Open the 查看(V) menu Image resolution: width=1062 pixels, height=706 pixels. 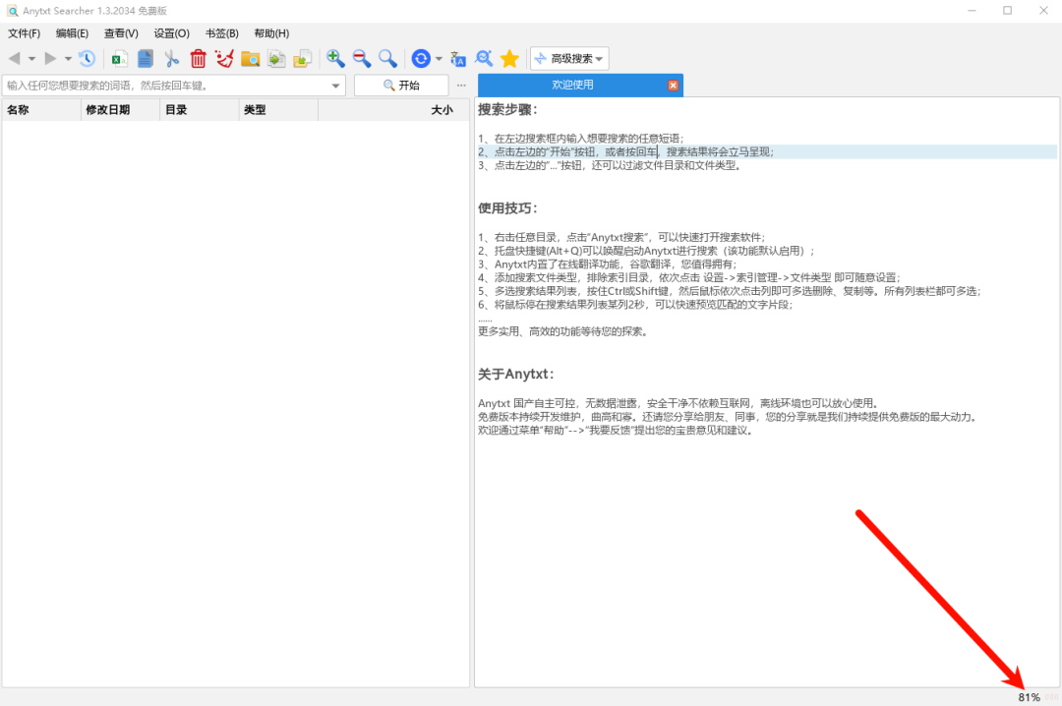click(x=121, y=33)
